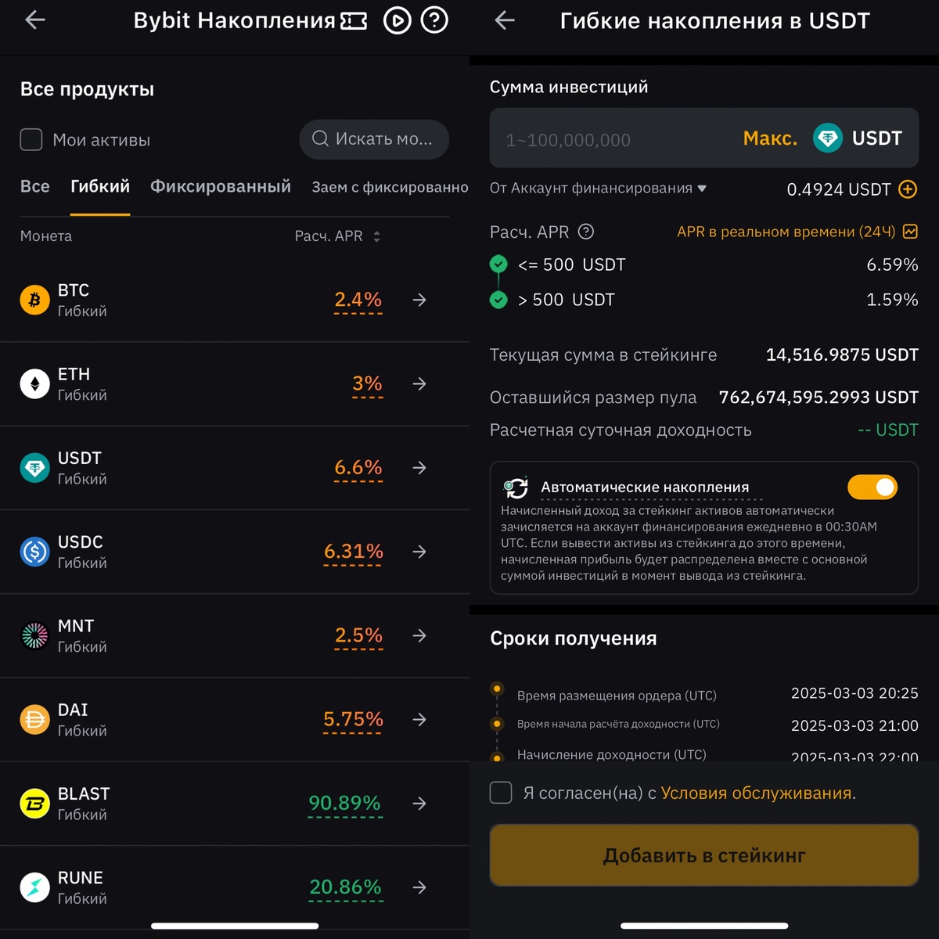The width and height of the screenshot is (939, 939).
Task: Select the Все tab
Action: tap(34, 186)
